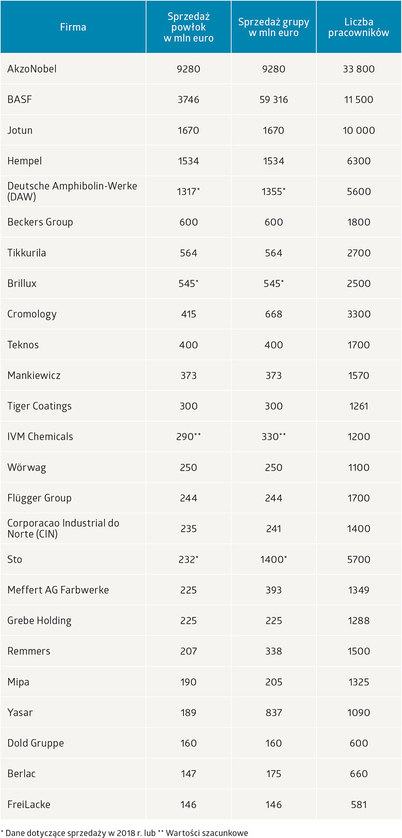Screen dimensions: 402x838
Task: Click the IVM Chemicals coatings sales 290
Action: click(x=188, y=437)
